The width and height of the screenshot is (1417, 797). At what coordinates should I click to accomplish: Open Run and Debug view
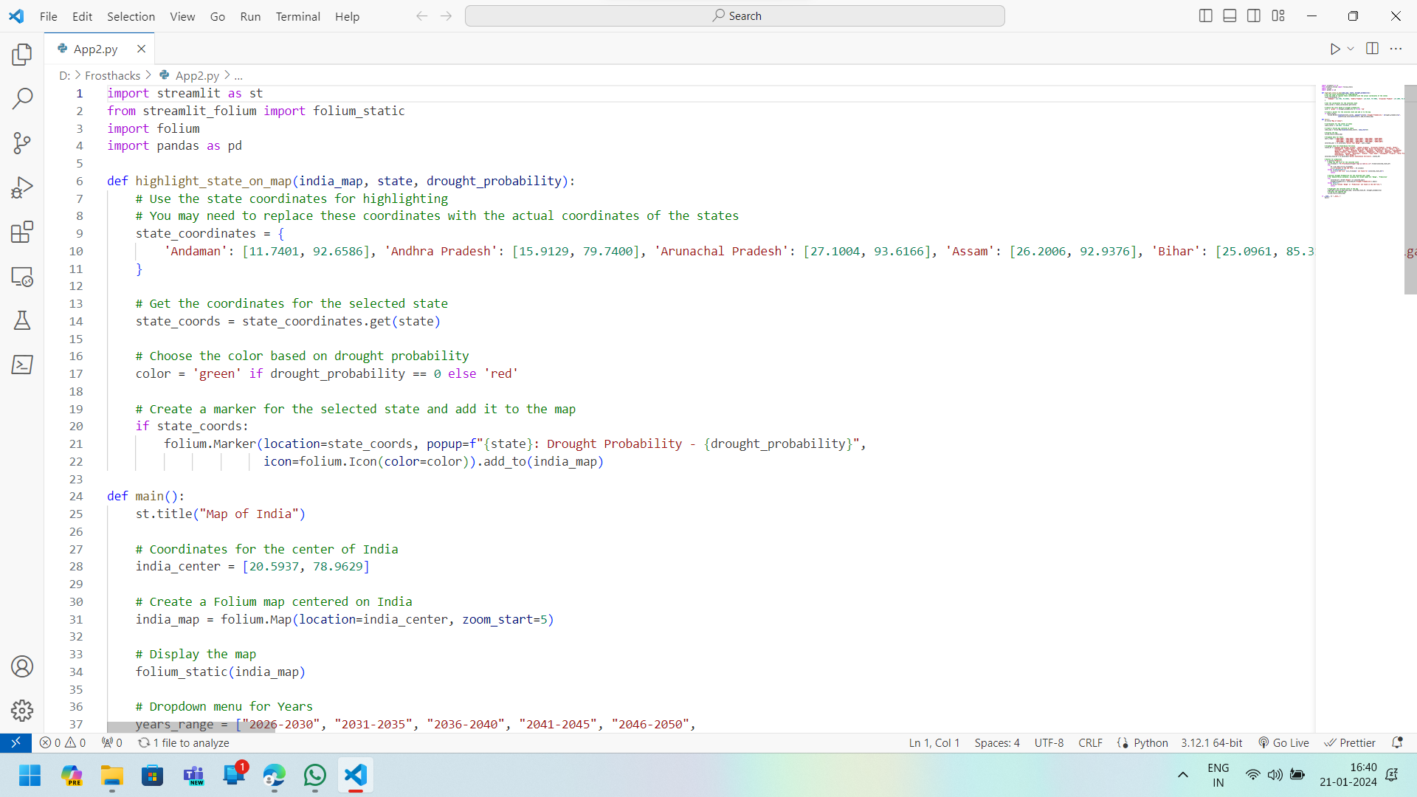coord(22,187)
